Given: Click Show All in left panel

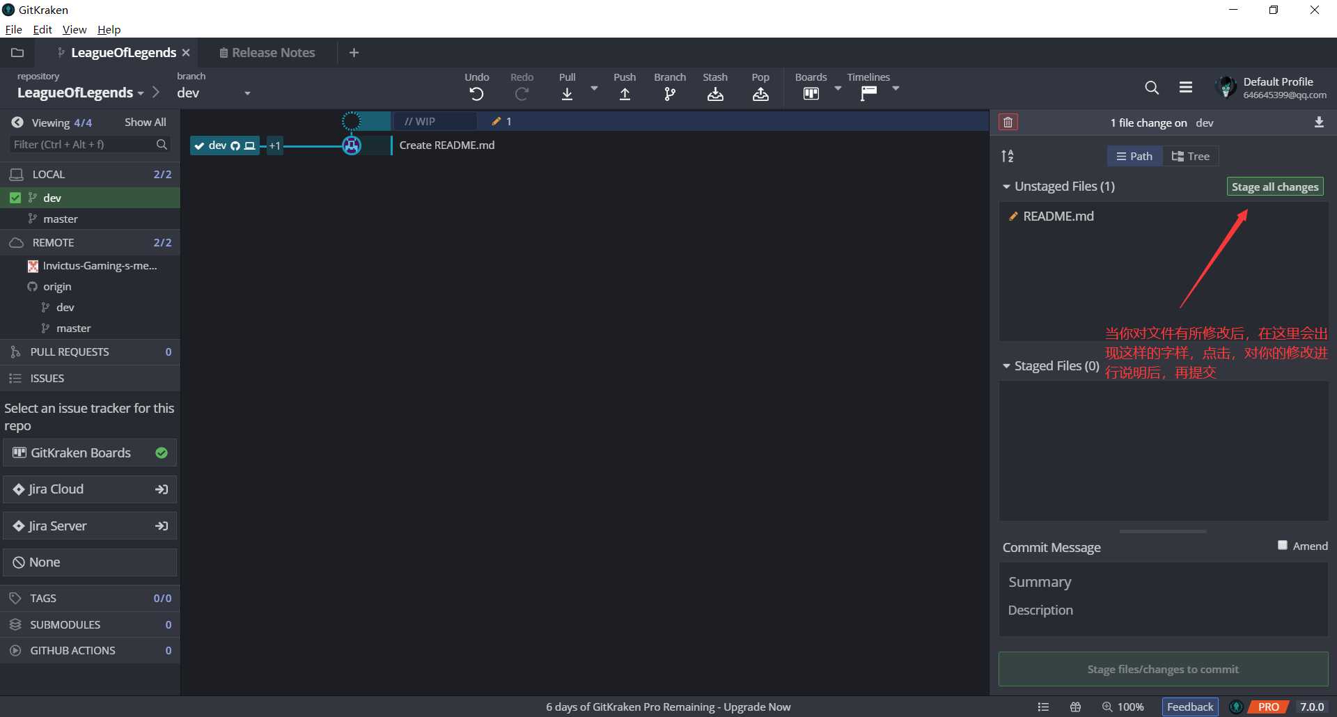Looking at the screenshot, I should (x=145, y=123).
